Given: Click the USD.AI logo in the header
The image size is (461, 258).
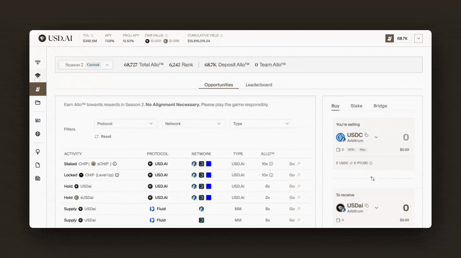Looking at the screenshot, I should 55,38.
